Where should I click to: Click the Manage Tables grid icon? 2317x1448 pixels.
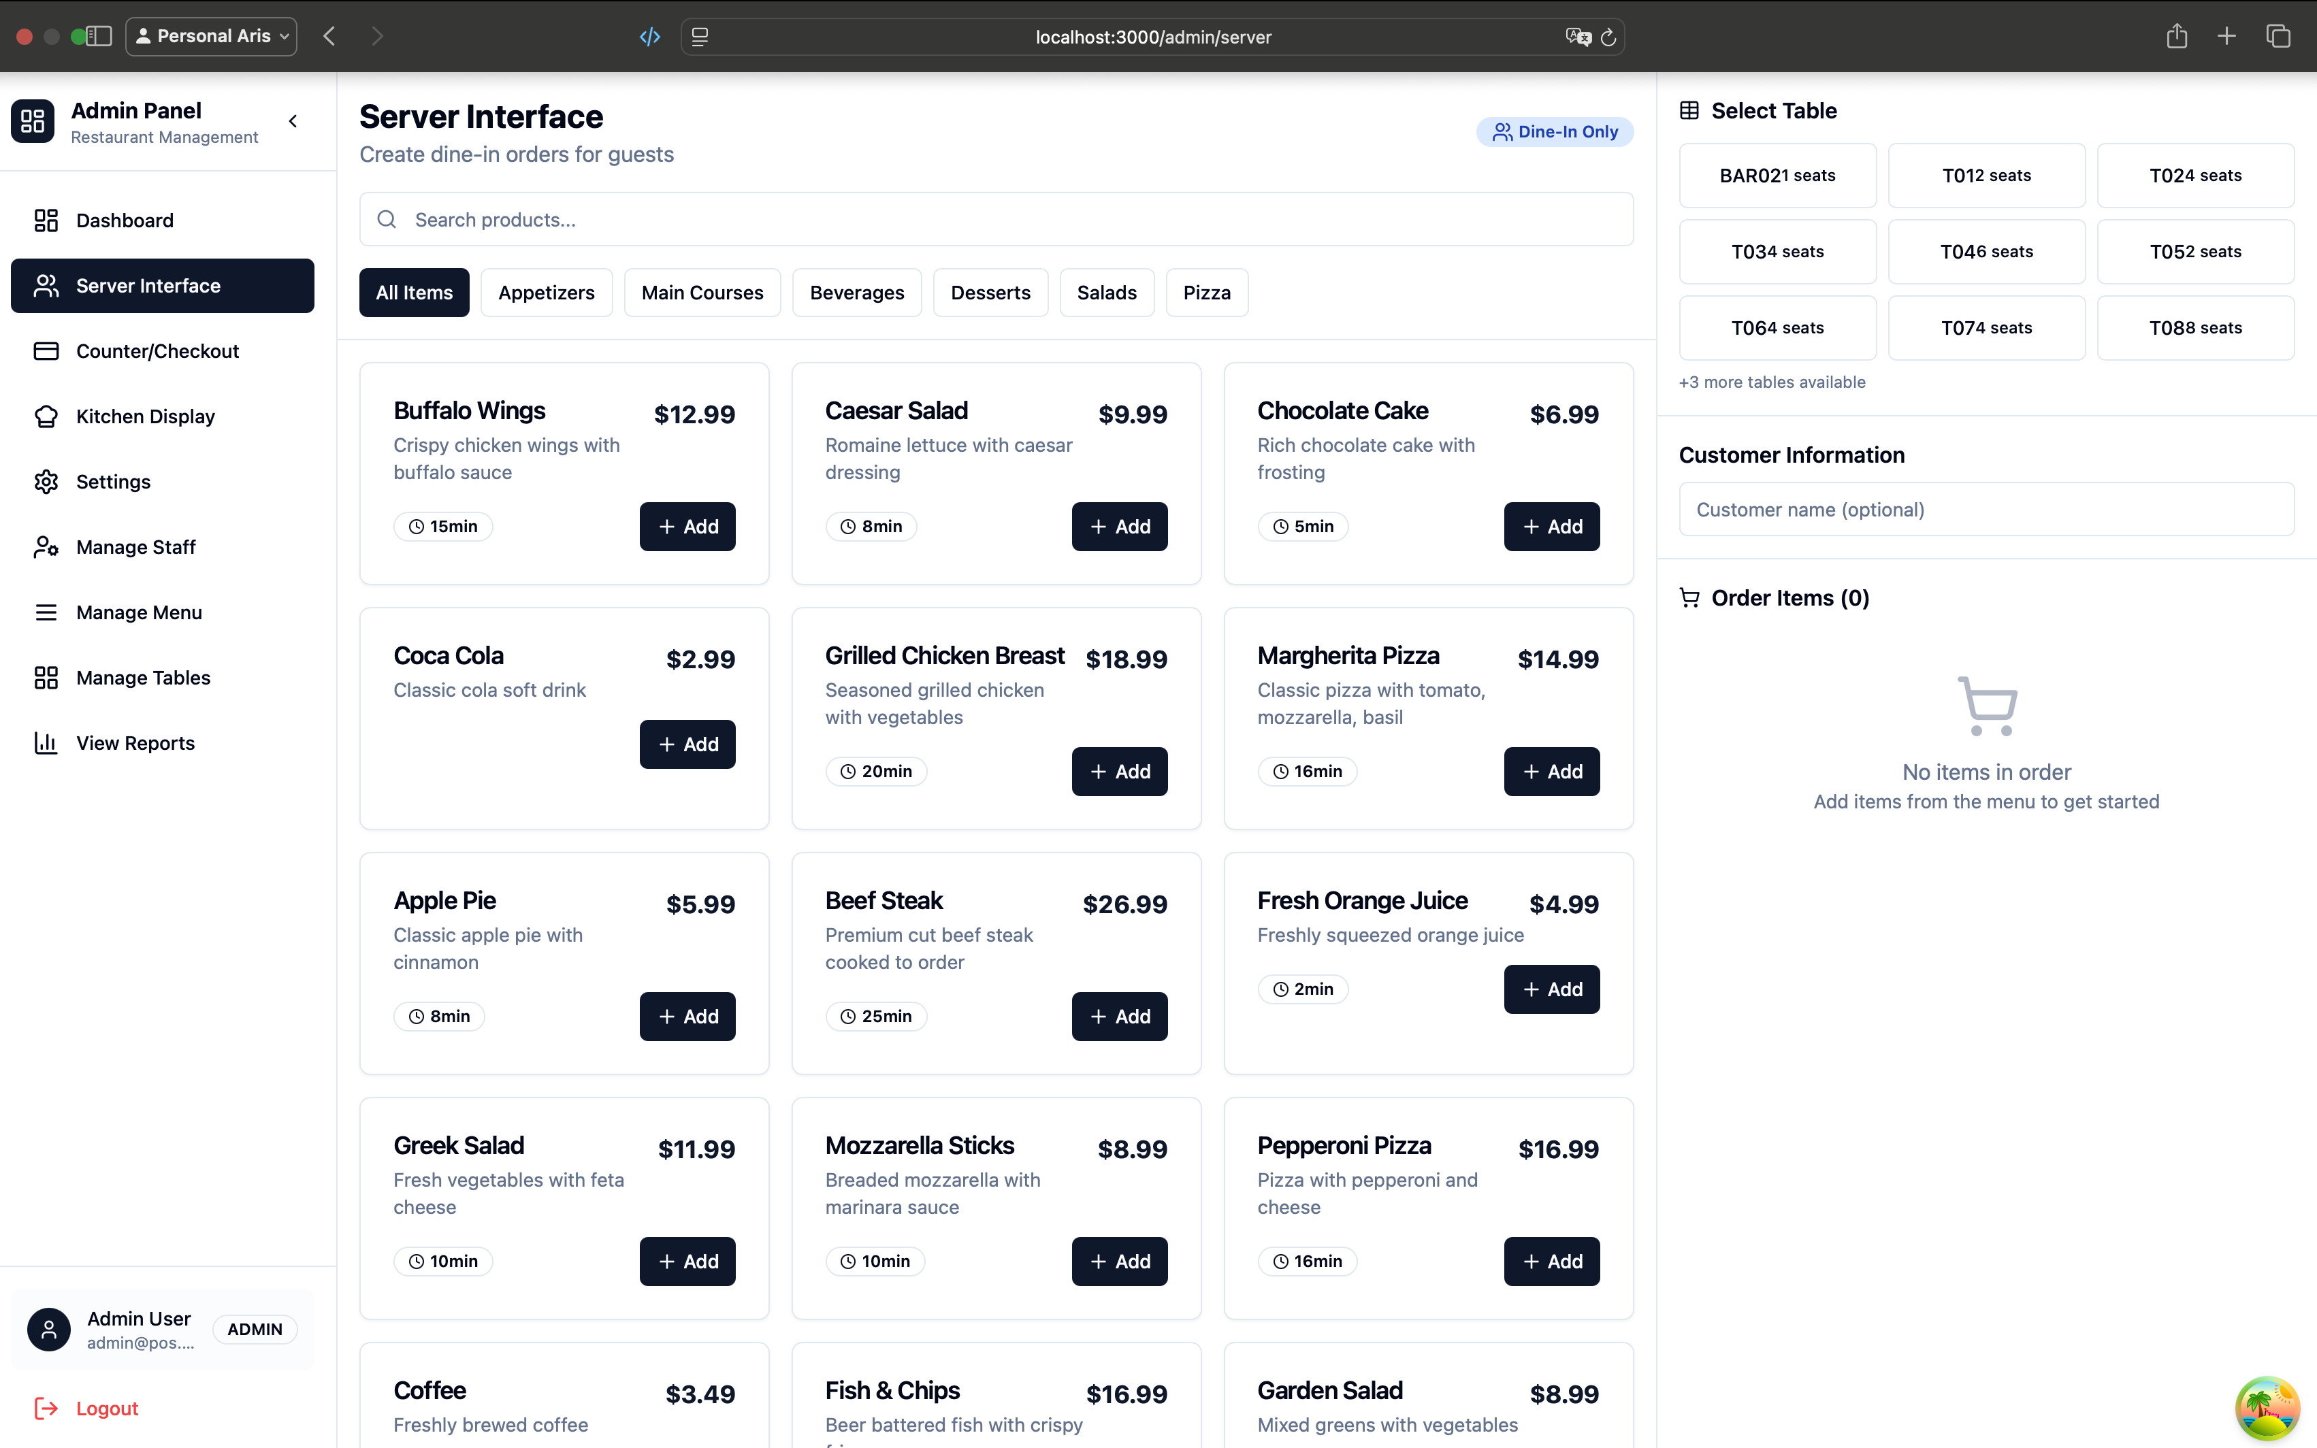coord(46,678)
